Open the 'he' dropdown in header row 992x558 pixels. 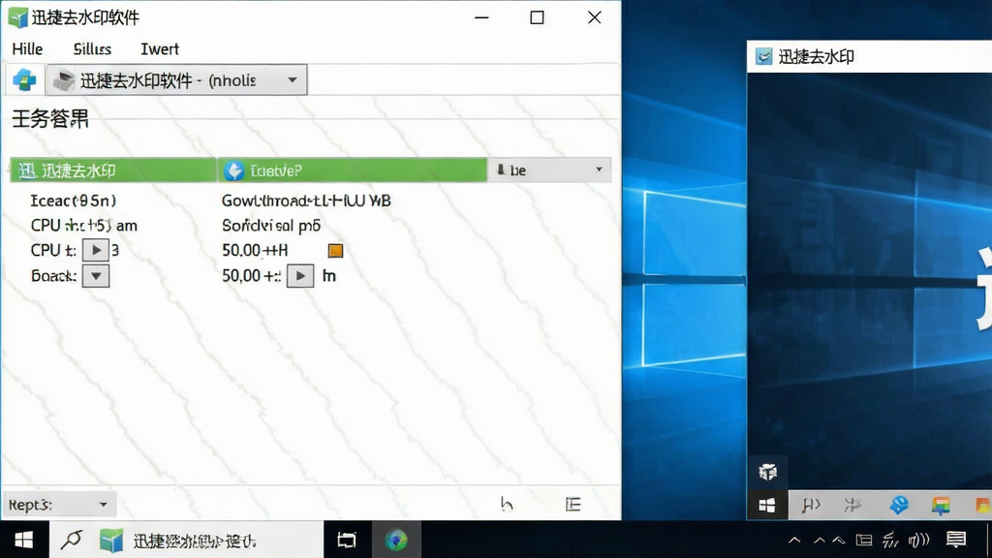tap(549, 170)
